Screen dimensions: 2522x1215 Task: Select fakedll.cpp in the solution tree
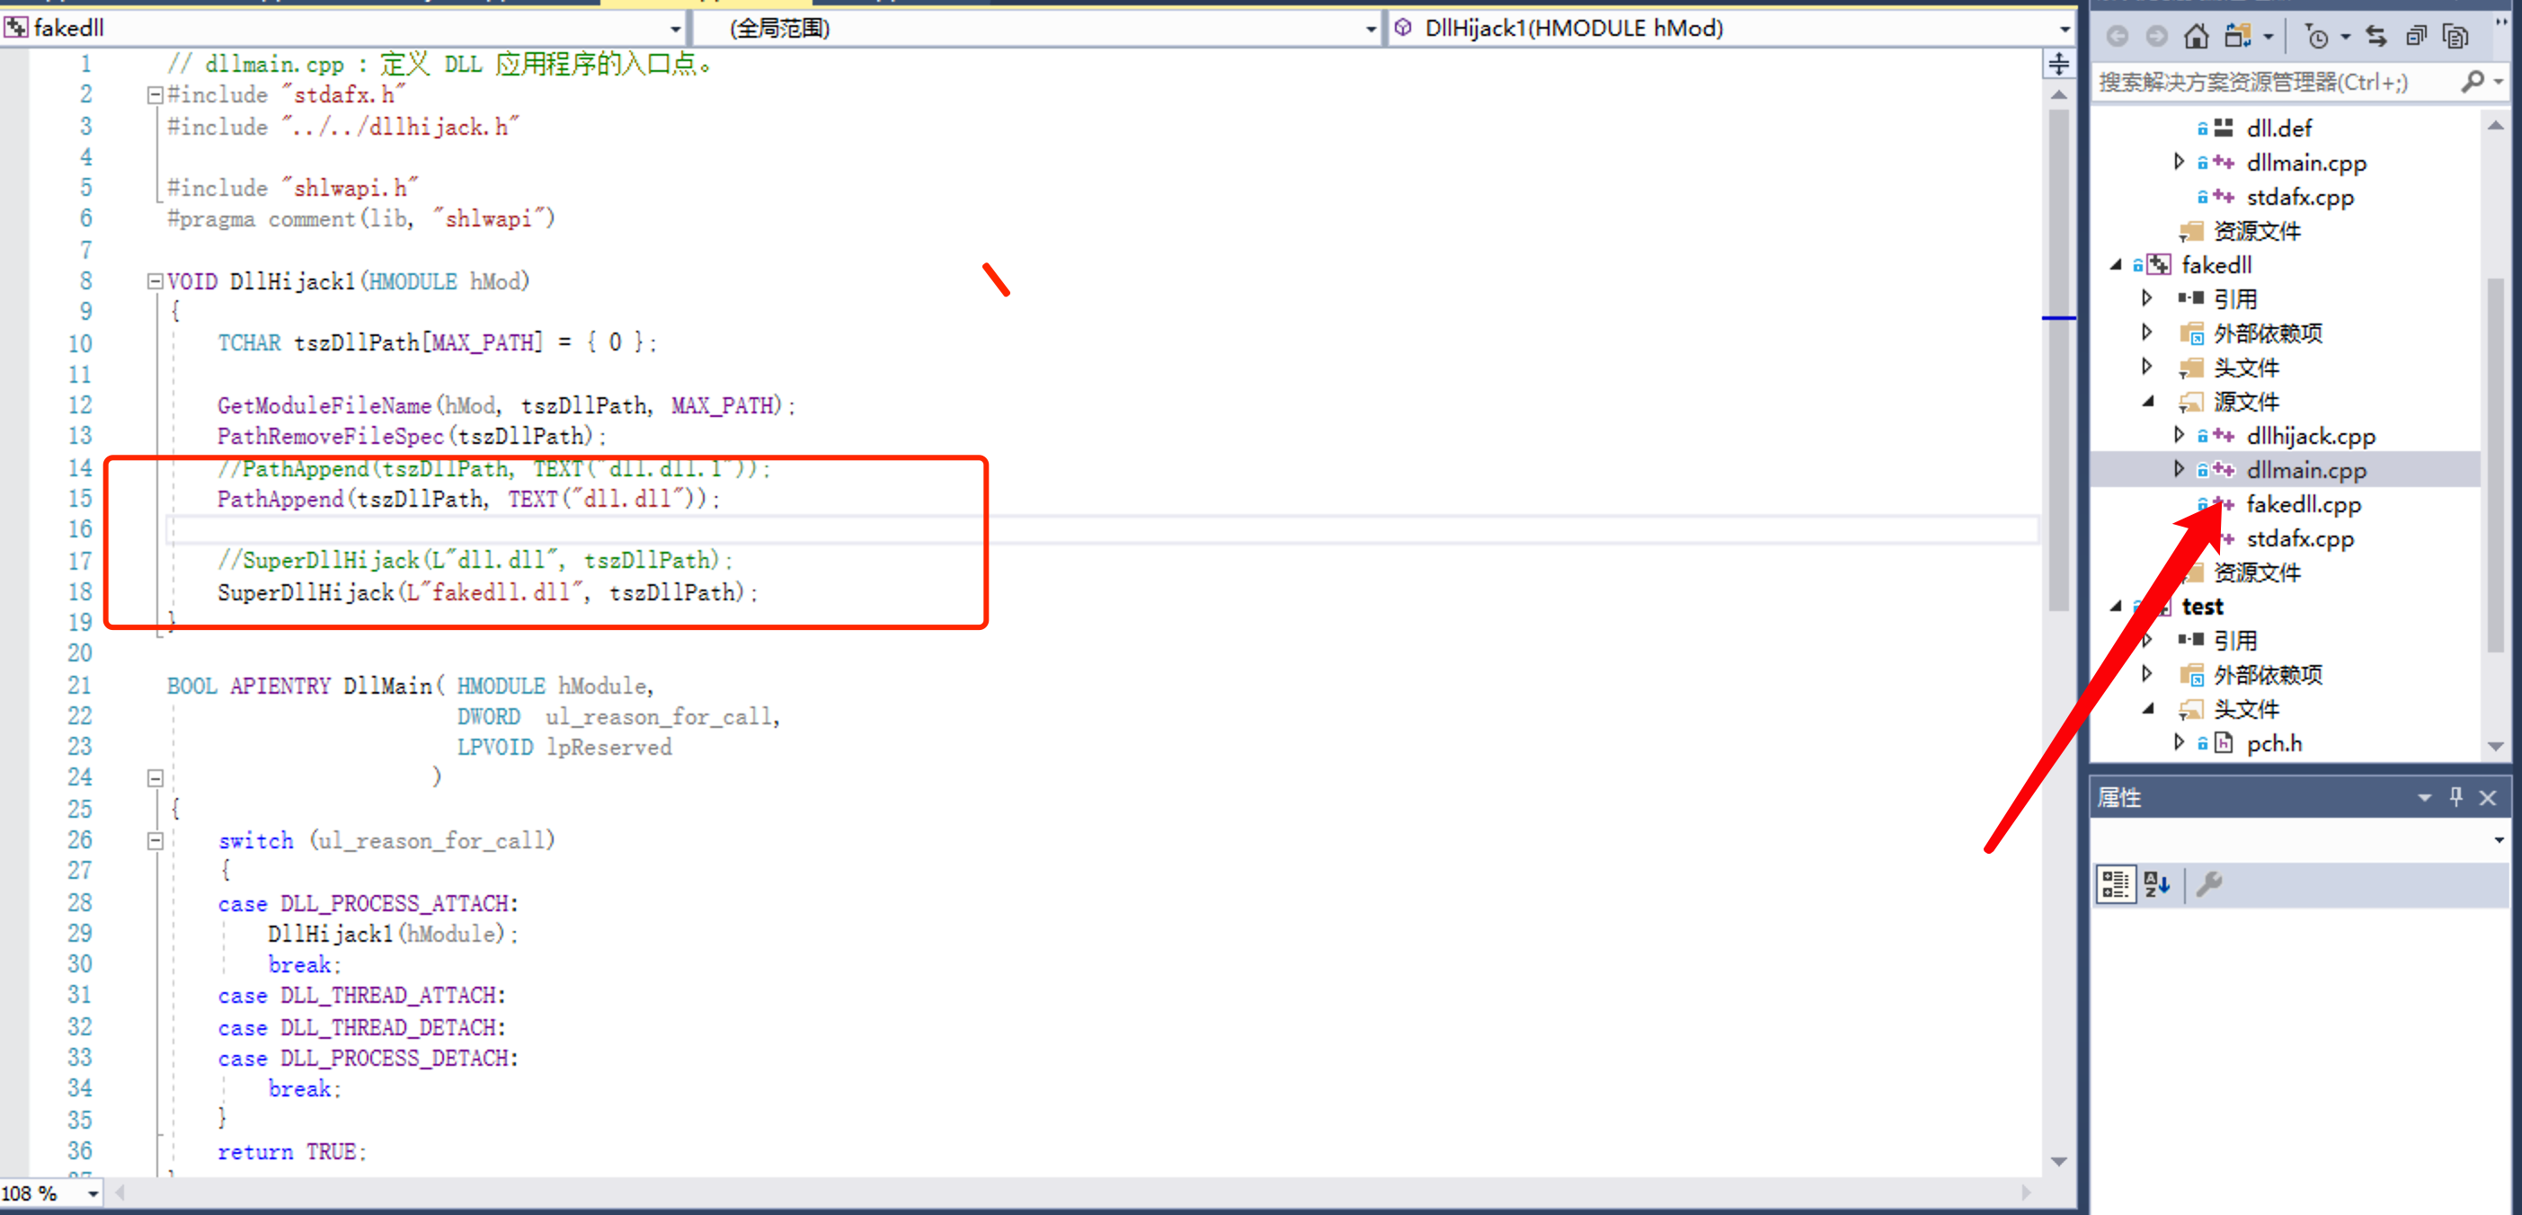coord(2303,504)
